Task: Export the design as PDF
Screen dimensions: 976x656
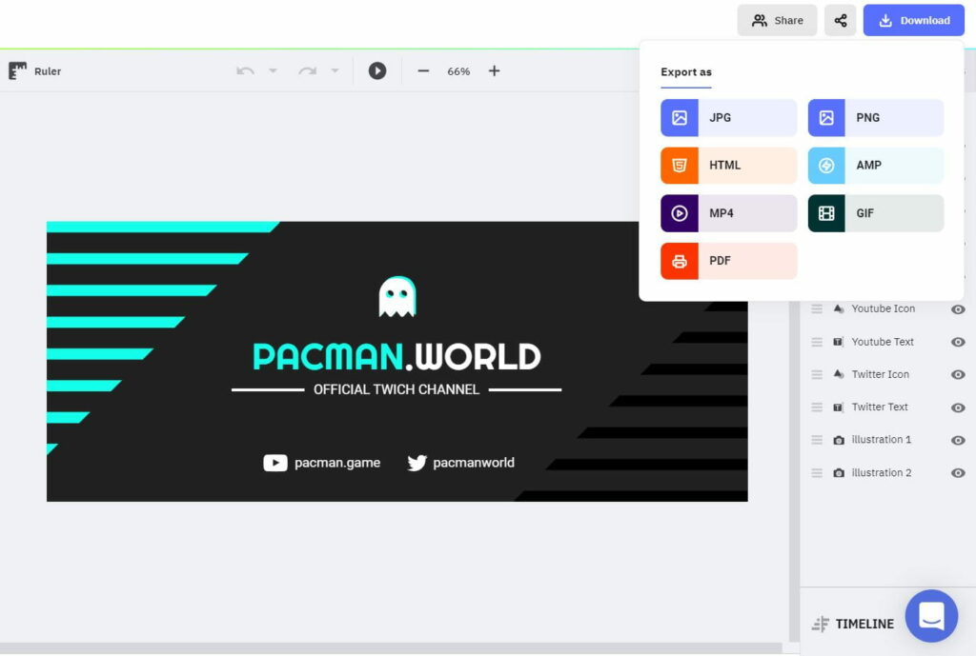Action: coord(728,260)
